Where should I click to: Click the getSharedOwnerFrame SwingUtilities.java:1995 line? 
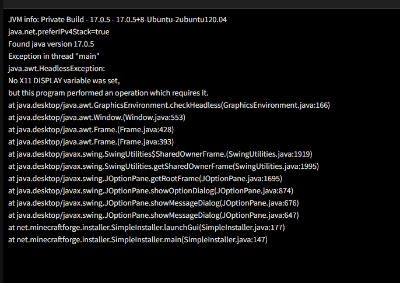click(x=163, y=167)
